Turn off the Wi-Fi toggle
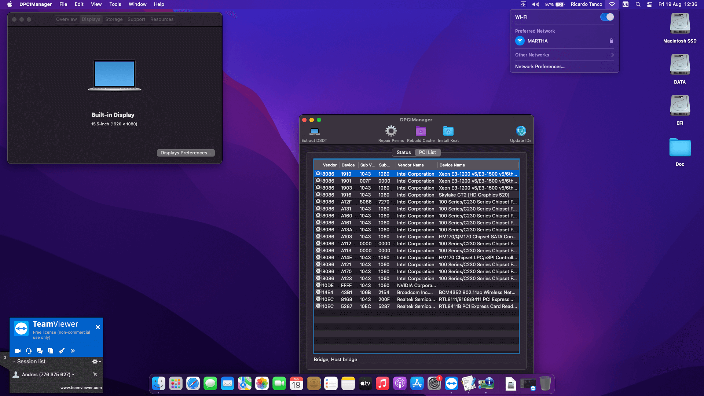704x396 pixels. point(607,16)
